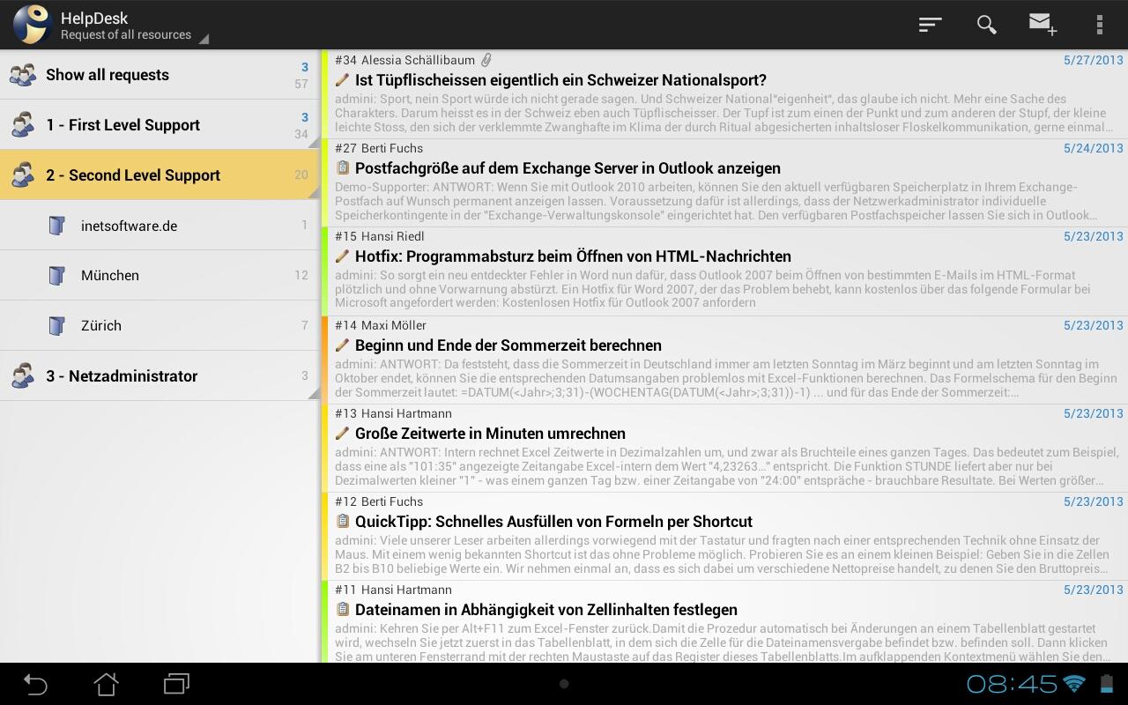Open the recent apps view
Viewport: 1128px width, 705px height.
tap(176, 684)
